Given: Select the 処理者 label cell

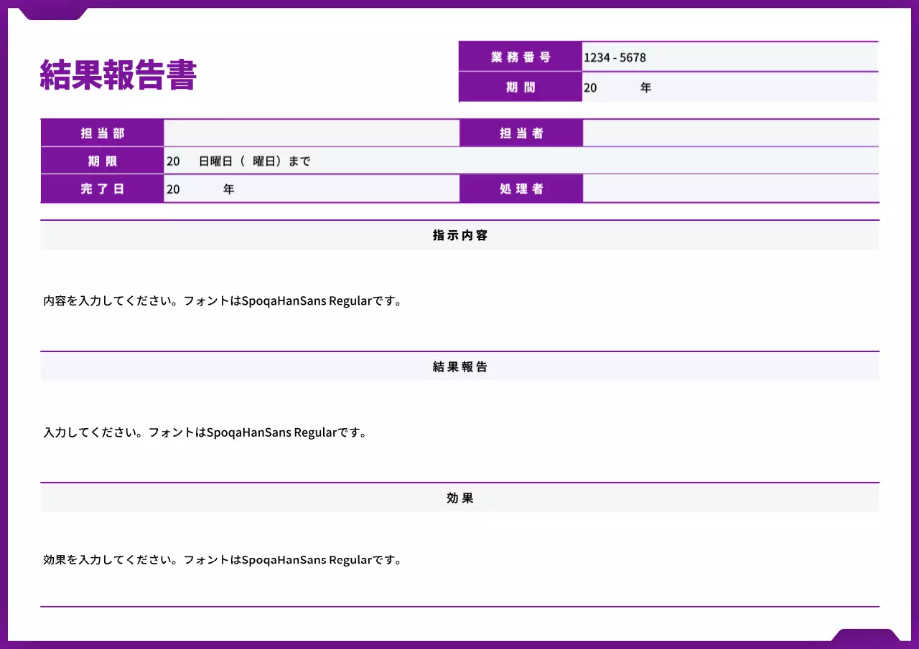Looking at the screenshot, I should point(521,189).
